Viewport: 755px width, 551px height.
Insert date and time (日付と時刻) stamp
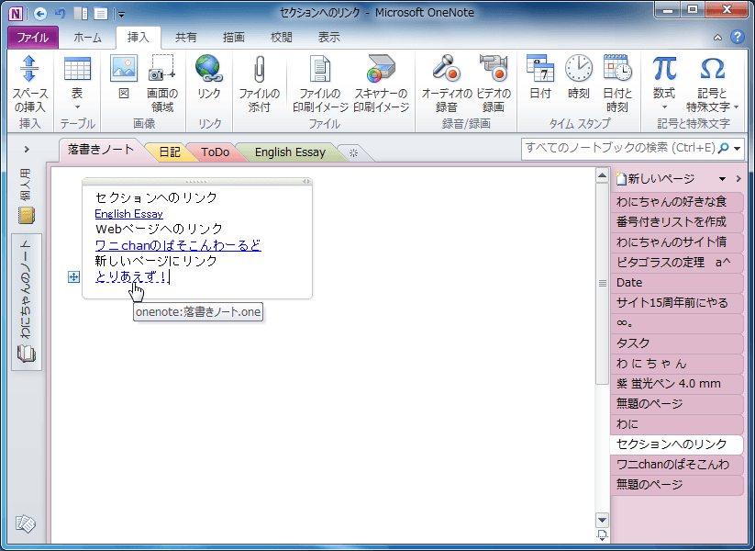tap(617, 68)
